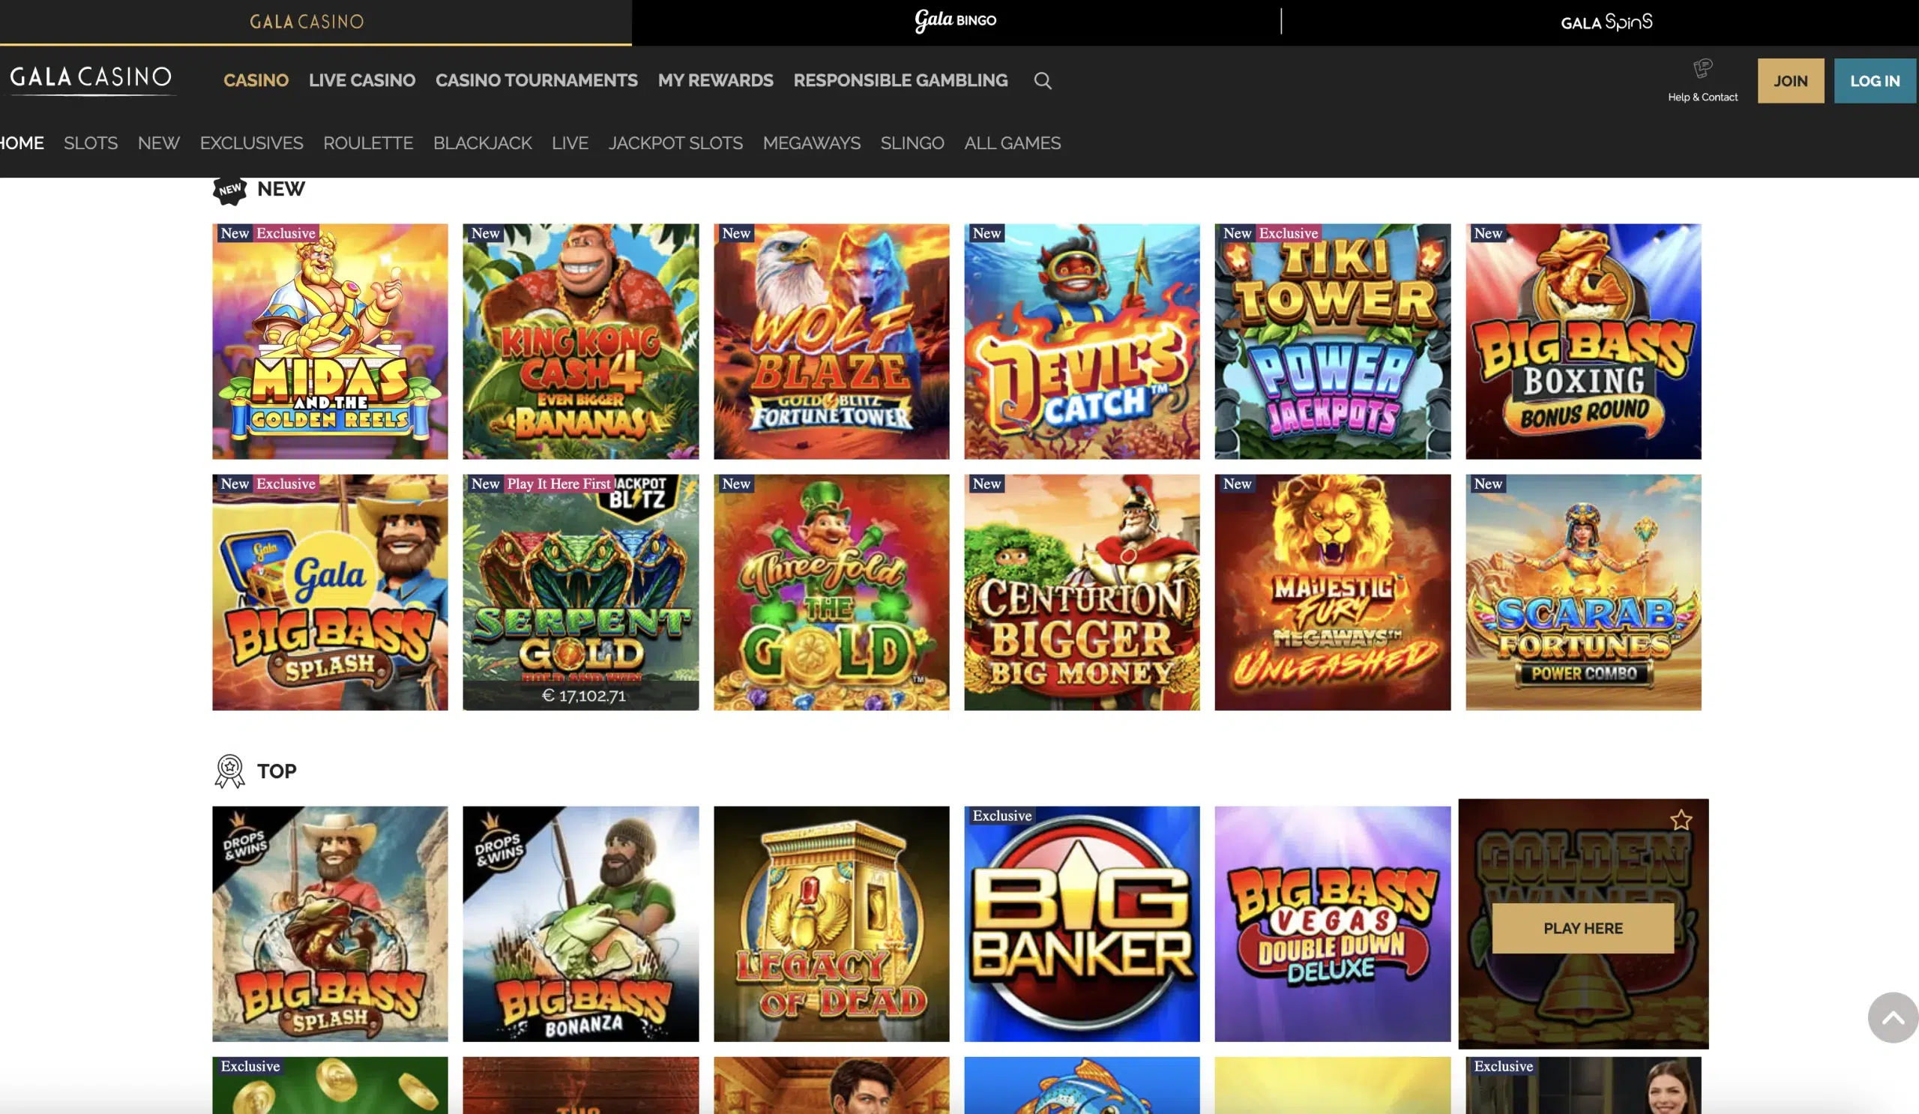Open the MEGAWAYS category

click(x=812, y=143)
